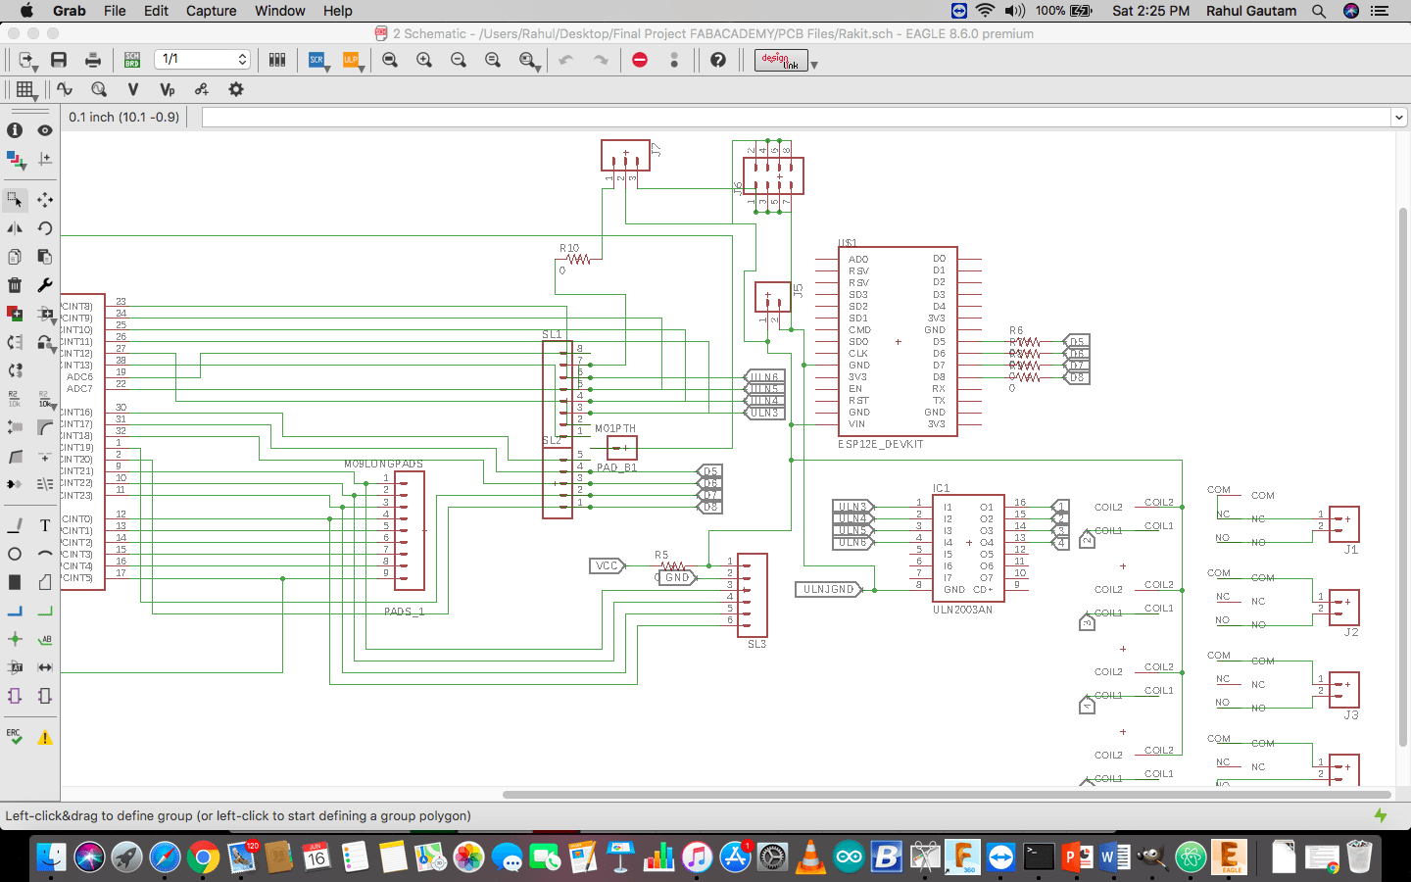The height and width of the screenshot is (882, 1411).
Task: Open the ULP dropdown arrow
Action: pyautogui.click(x=362, y=69)
